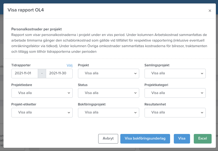Click the Projektkategori label
This screenshot has width=218, height=151.
(156, 85)
